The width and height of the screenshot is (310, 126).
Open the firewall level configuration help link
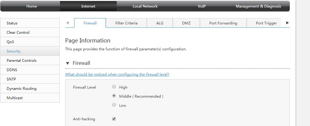pos(117,74)
